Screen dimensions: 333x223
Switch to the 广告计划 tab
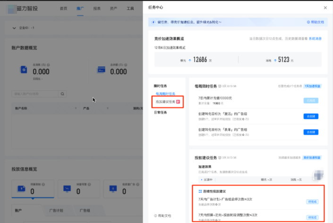(x=56, y=210)
